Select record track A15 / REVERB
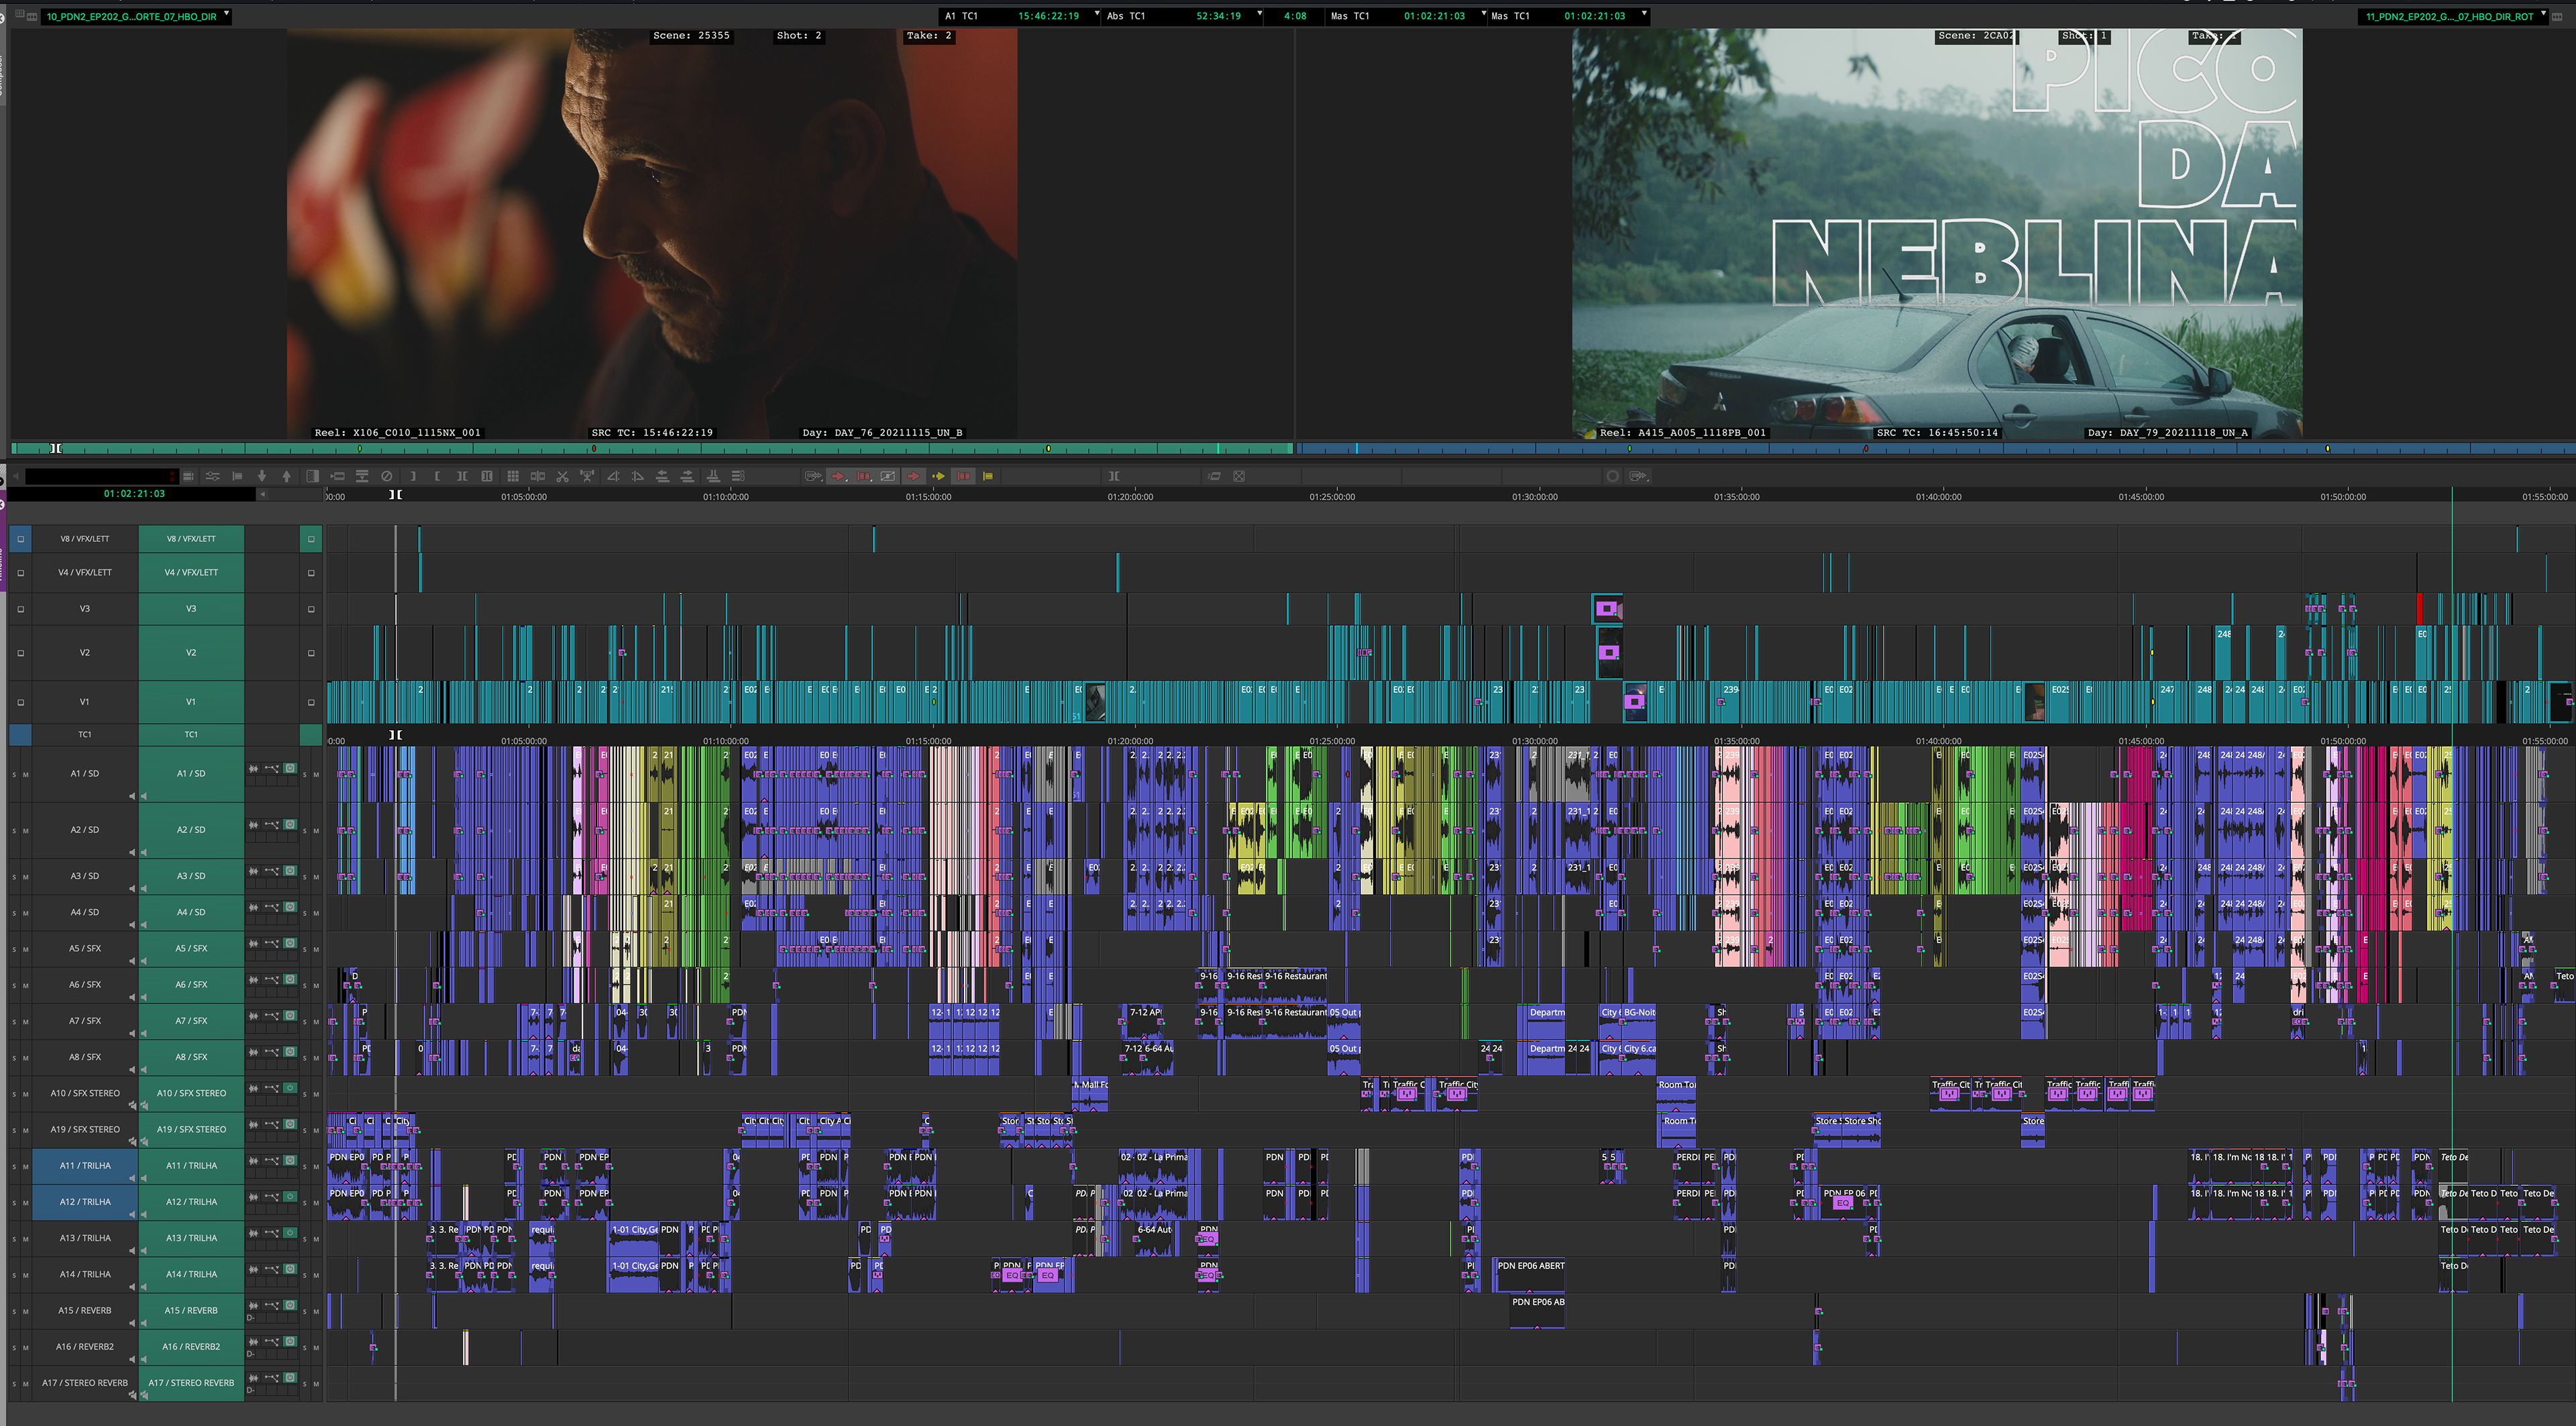The image size is (2576, 1426). click(x=191, y=1310)
